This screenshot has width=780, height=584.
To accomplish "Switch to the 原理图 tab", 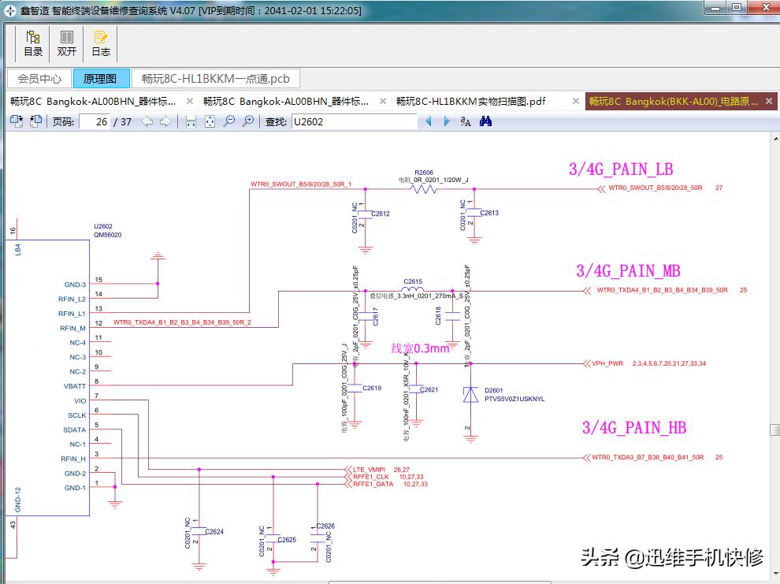I will click(101, 78).
